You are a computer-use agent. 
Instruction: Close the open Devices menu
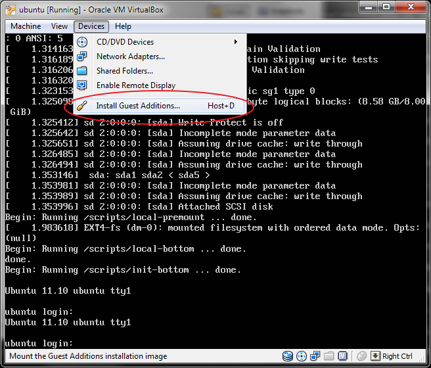pos(91,26)
